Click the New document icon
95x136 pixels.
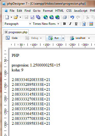[x=7, y=17]
